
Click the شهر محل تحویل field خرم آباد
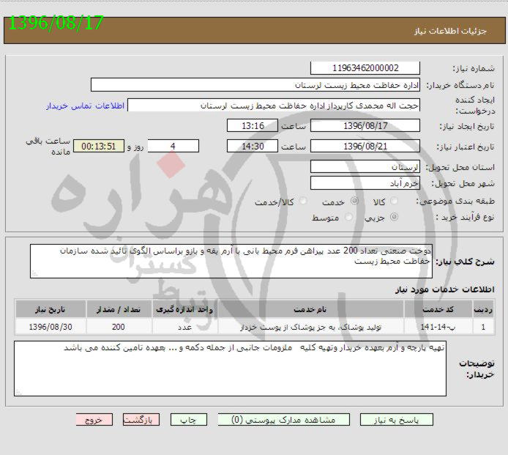(365, 183)
